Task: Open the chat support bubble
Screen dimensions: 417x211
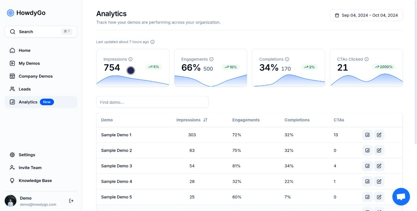Action: pyautogui.click(x=401, y=197)
